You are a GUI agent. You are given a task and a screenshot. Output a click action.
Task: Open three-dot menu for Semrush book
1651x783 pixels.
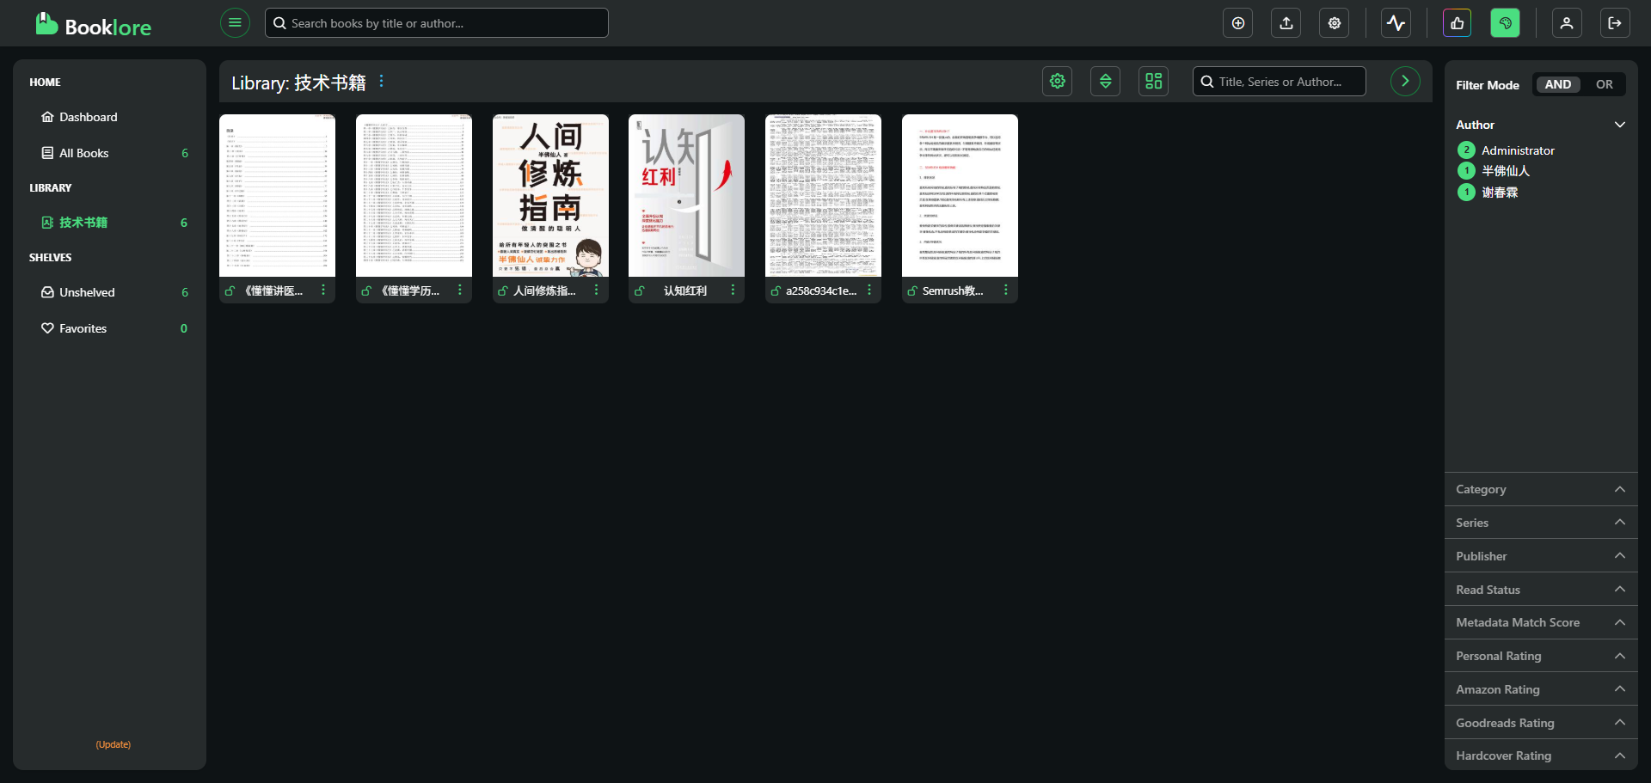pos(1005,290)
